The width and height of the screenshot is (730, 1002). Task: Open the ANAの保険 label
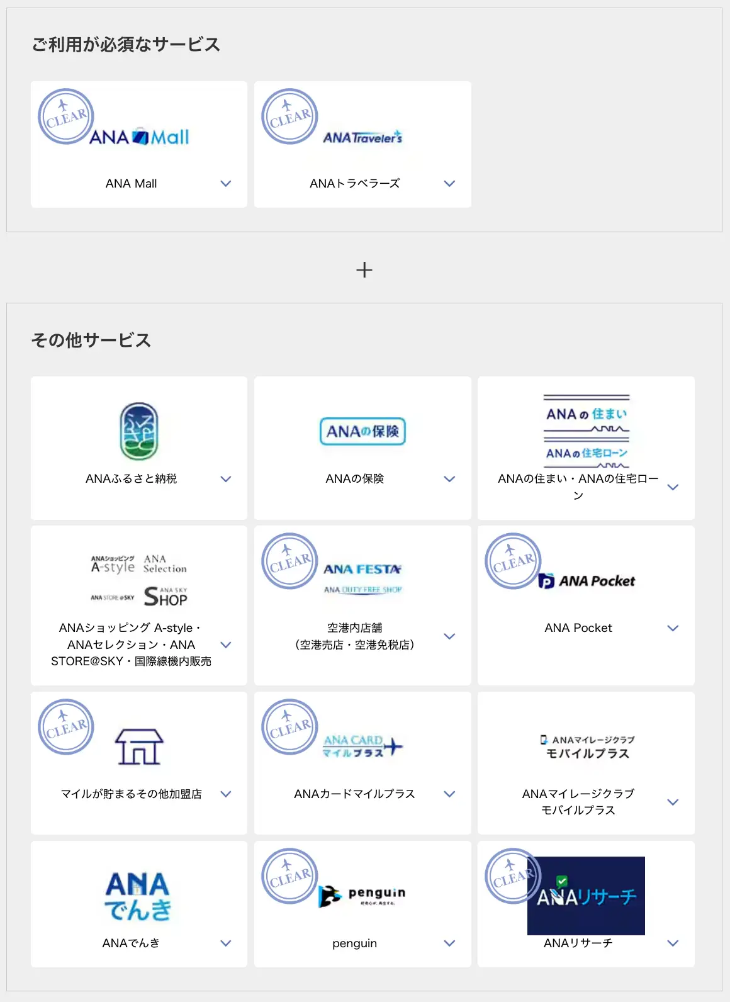click(355, 479)
